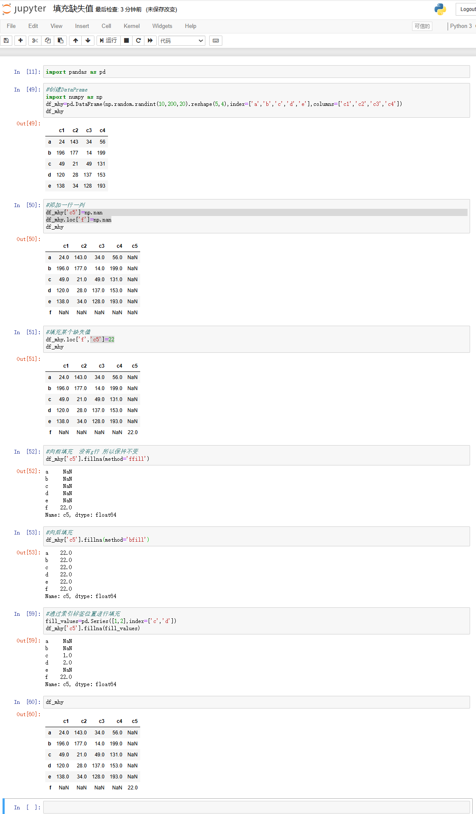Viewport: 476px width, 814px height.
Task: Copy selected cells icon
Action: click(x=48, y=41)
